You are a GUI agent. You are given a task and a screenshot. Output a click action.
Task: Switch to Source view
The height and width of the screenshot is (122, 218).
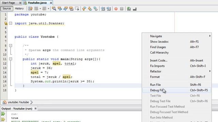click(x=7, y=8)
